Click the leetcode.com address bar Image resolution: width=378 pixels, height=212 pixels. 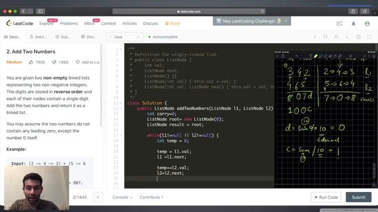click(x=189, y=11)
